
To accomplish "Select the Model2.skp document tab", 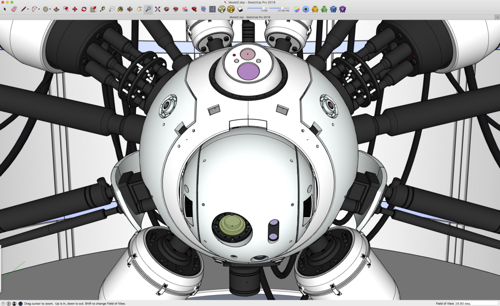I will (x=250, y=17).
